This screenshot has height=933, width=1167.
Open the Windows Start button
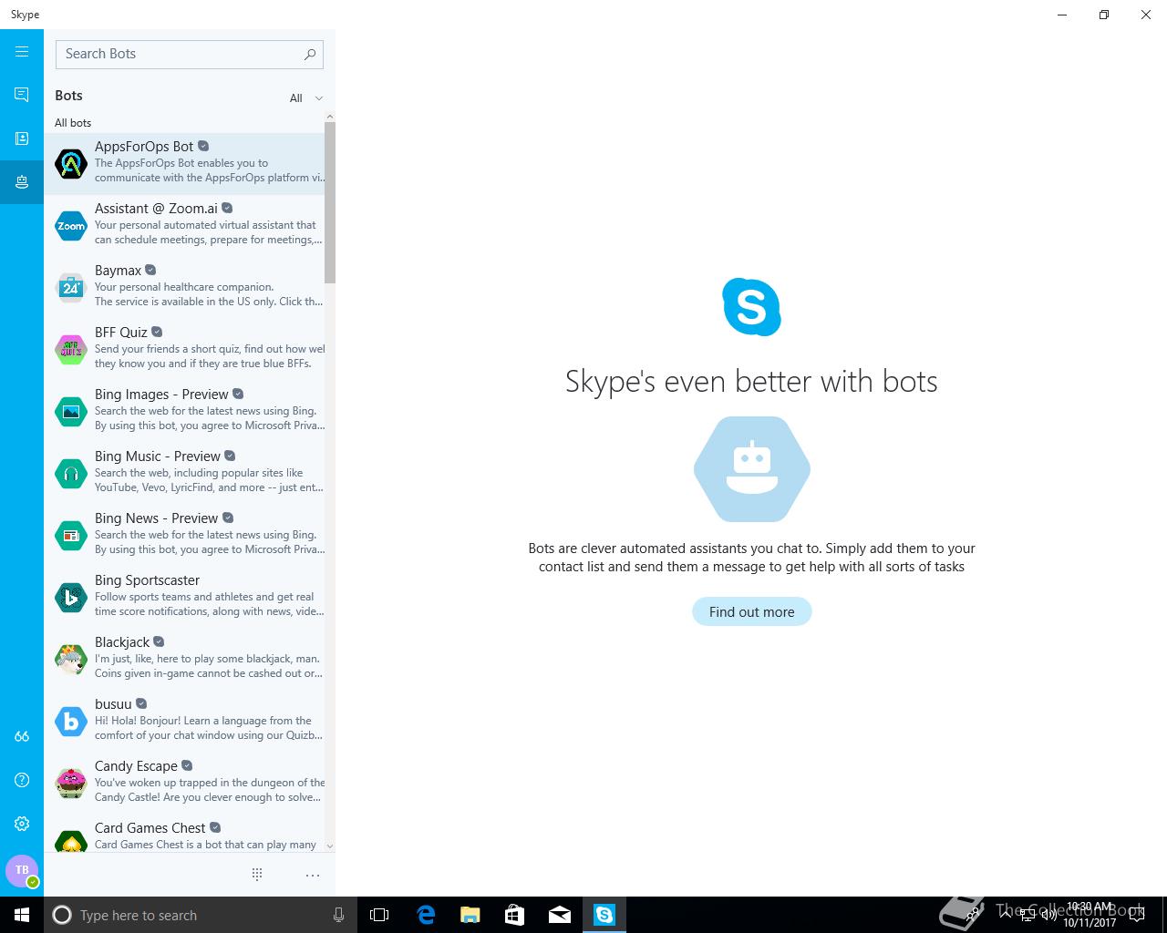point(22,915)
